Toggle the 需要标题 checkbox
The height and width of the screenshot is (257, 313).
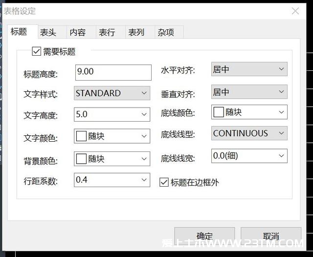pos(37,51)
